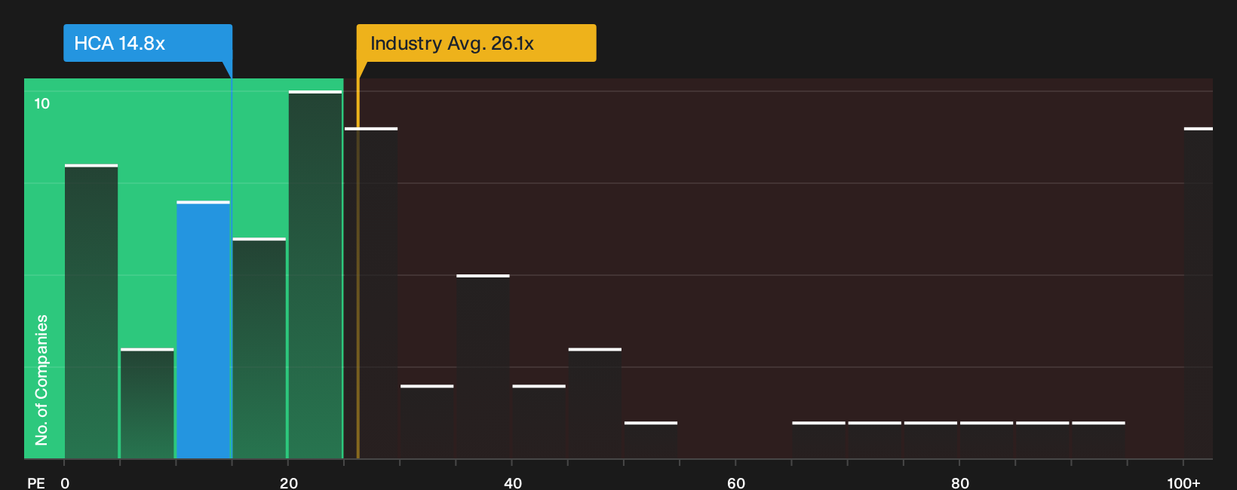
Task: Select the bar at PE 80-85
Action: click(987, 440)
